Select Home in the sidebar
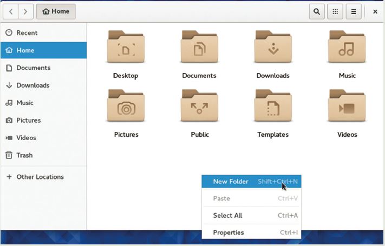Image resolution: width=385 pixels, height=246 pixels. 44,50
